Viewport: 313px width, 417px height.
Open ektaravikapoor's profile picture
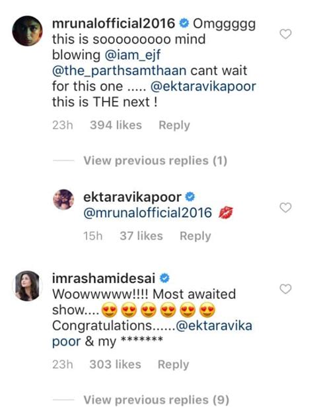pos(63,199)
